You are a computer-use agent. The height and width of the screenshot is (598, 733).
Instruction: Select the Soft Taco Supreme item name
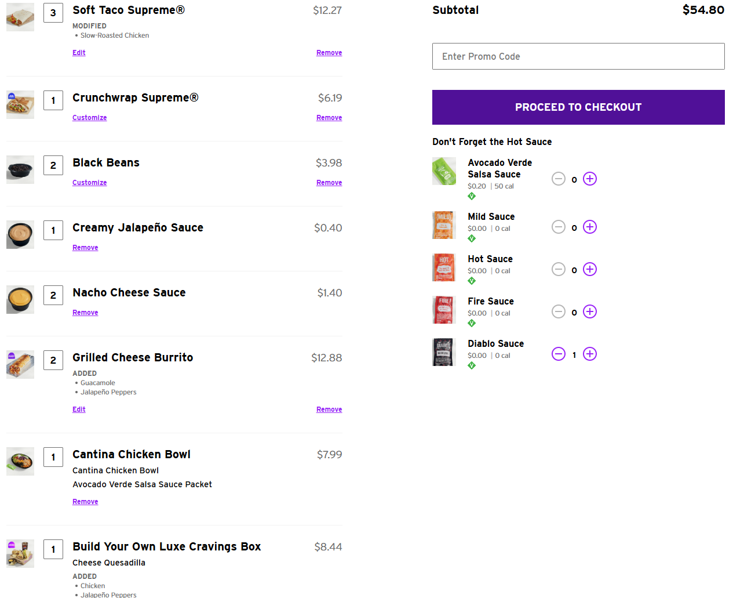(129, 10)
